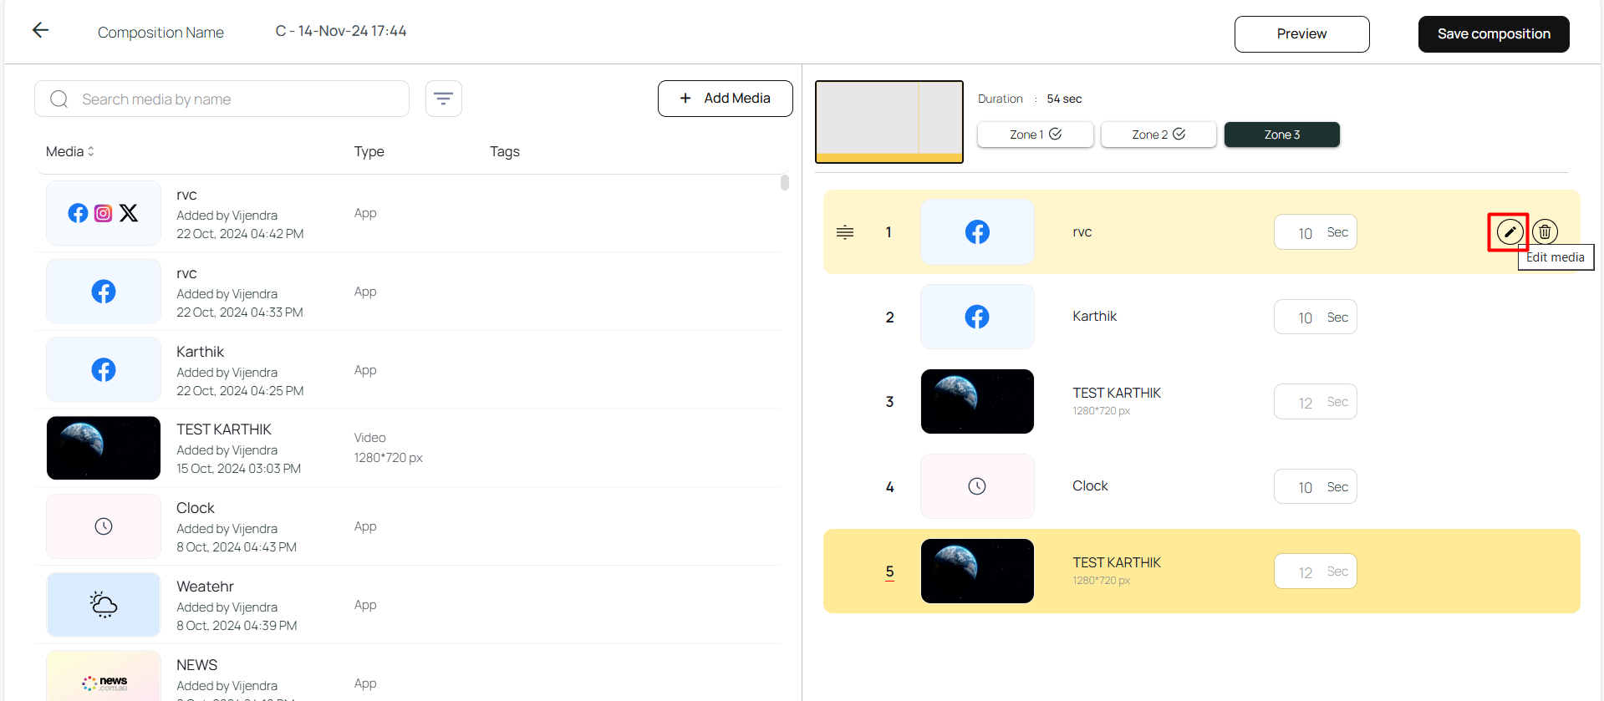Sort list by Media column
This screenshot has width=1604, height=701.
point(70,151)
